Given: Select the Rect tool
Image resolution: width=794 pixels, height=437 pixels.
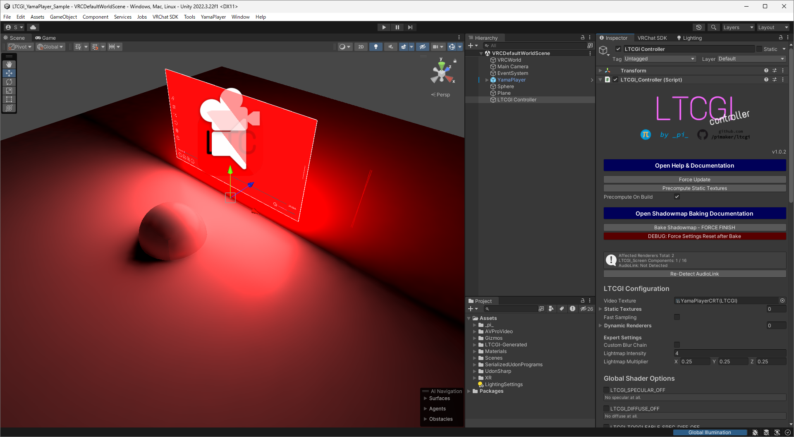Looking at the screenshot, I should (9, 99).
